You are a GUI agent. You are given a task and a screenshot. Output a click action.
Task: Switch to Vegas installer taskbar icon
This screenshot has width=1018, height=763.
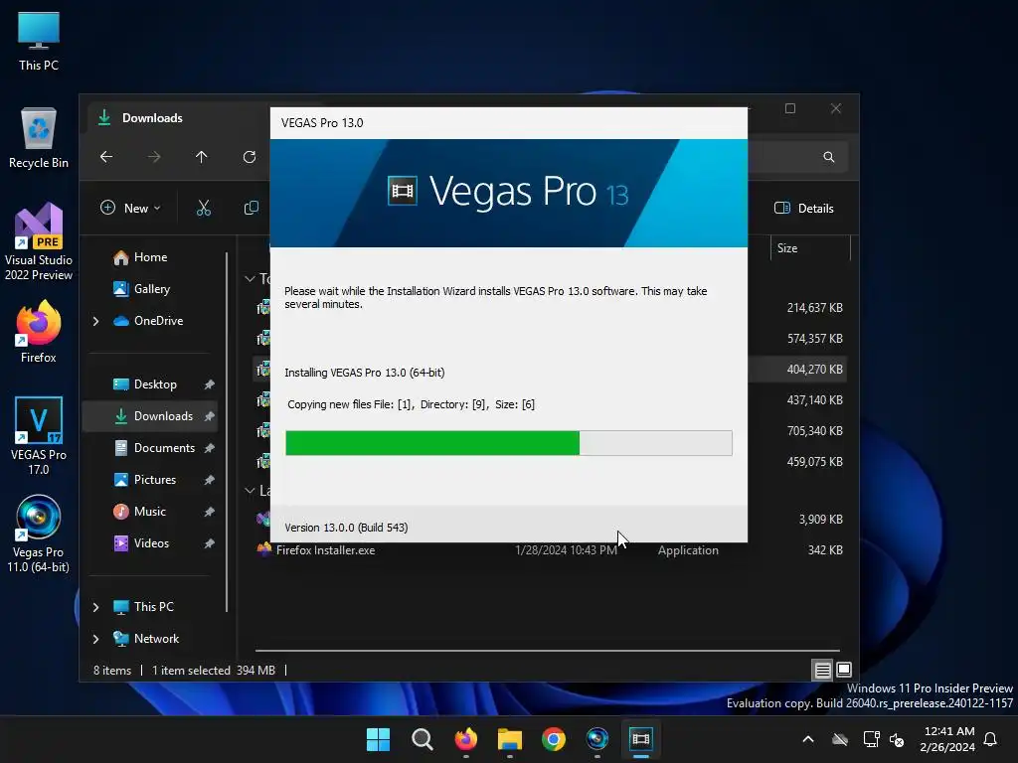[641, 739]
